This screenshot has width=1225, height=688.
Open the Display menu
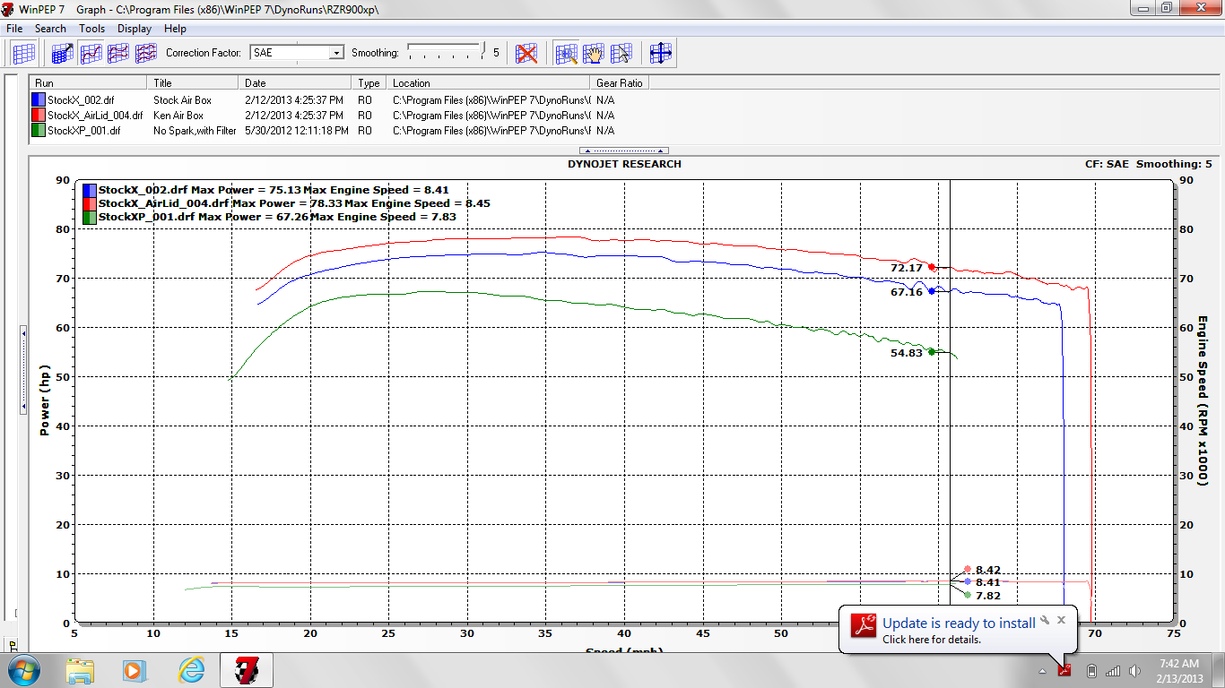pos(135,29)
